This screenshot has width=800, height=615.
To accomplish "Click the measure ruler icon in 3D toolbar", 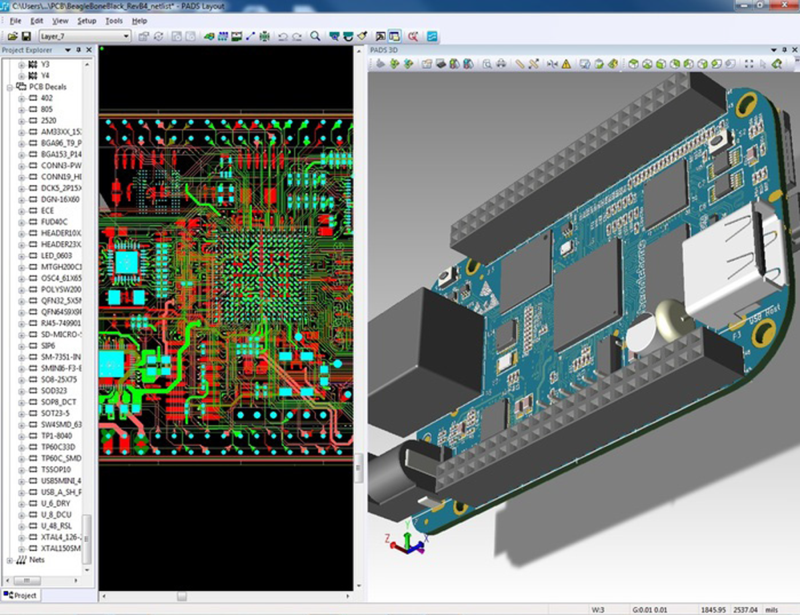I will 520,64.
